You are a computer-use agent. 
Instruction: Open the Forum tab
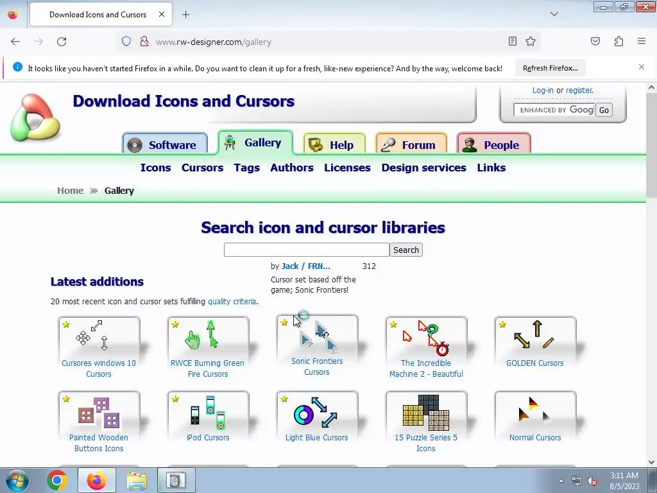click(x=411, y=144)
